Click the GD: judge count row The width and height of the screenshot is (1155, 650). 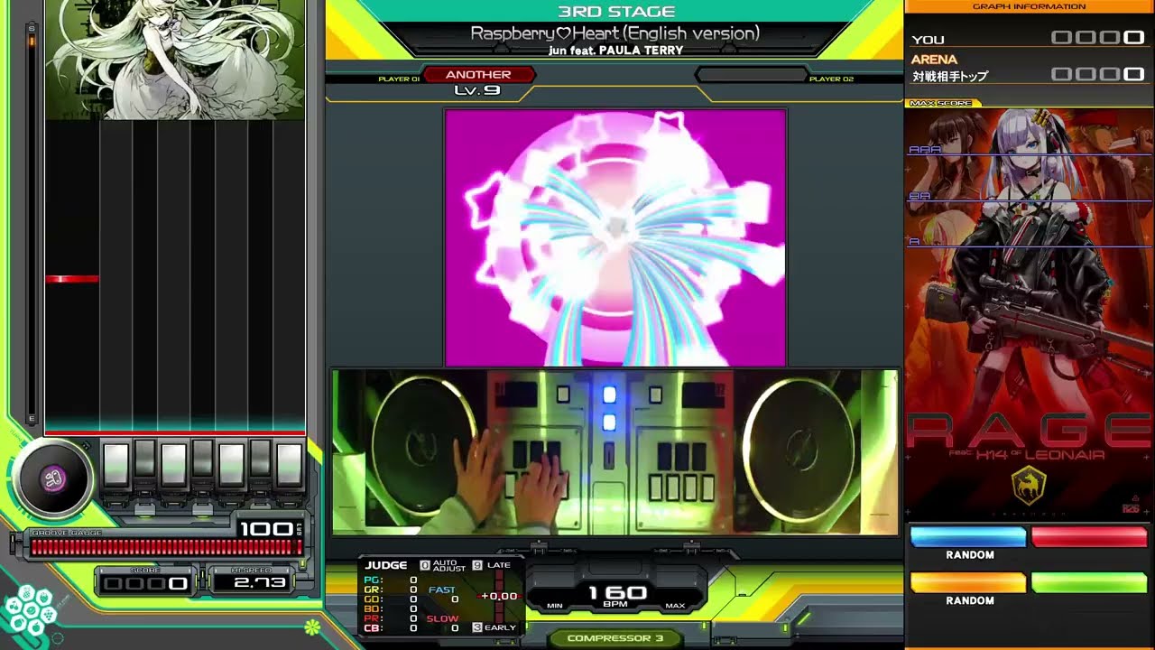point(391,599)
